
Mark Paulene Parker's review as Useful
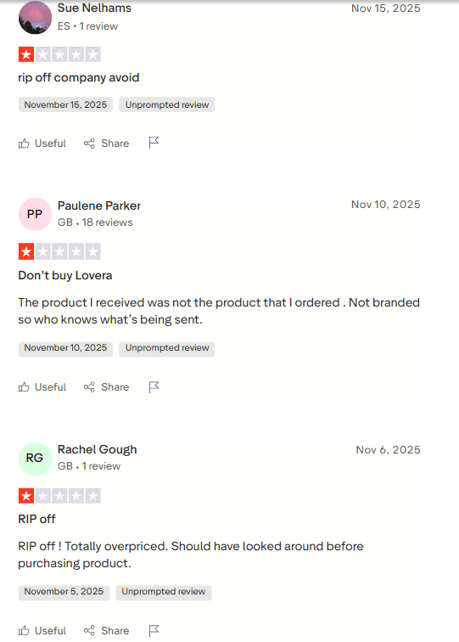[42, 387]
